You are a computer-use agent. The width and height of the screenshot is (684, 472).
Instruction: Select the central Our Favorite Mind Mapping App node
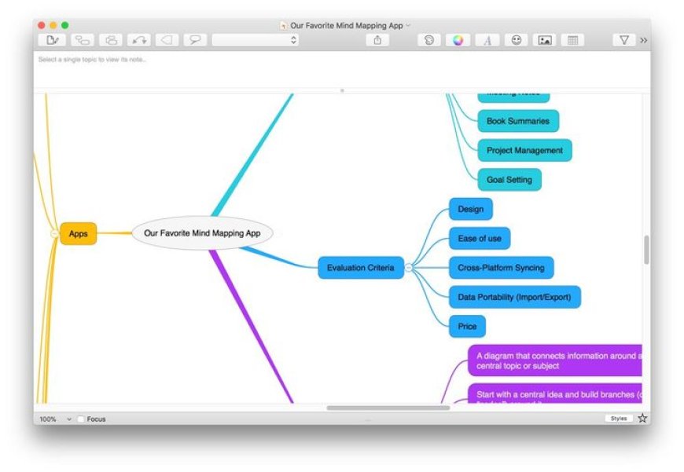(x=202, y=233)
